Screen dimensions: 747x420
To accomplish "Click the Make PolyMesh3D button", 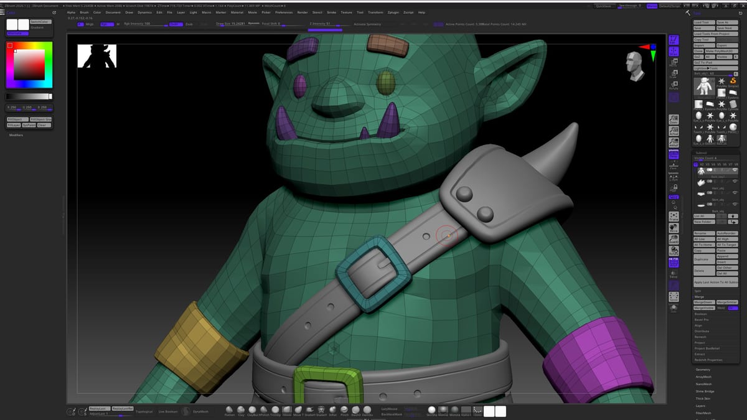I will (x=721, y=51).
